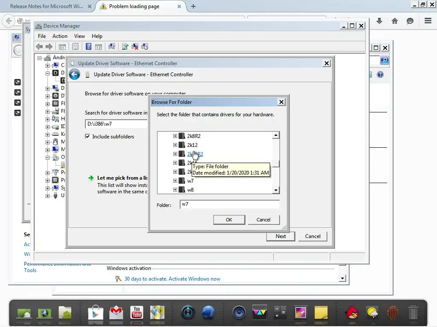Expand the last device category starting with U
The height and width of the screenshot is (327, 437).
point(47,196)
